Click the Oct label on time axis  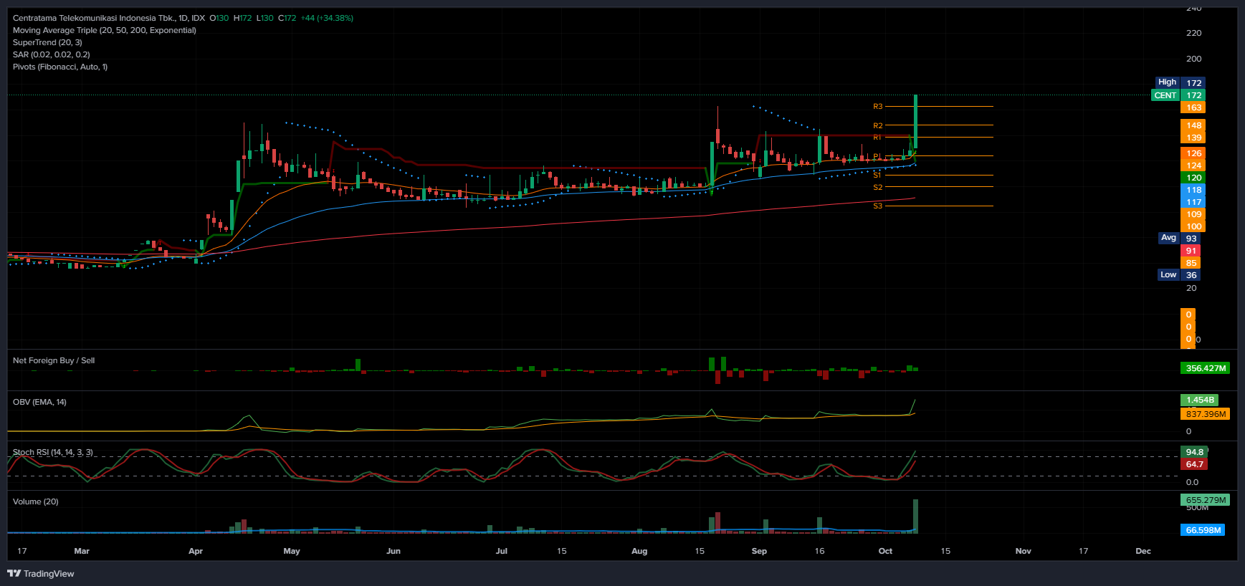[x=885, y=551]
